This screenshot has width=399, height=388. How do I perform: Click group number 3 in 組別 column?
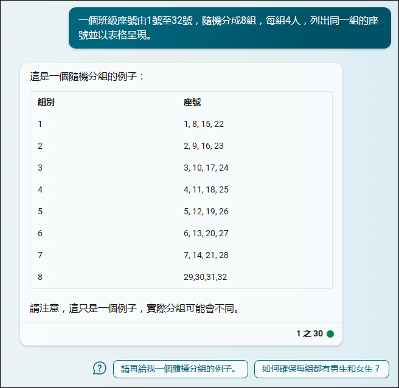[40, 168]
